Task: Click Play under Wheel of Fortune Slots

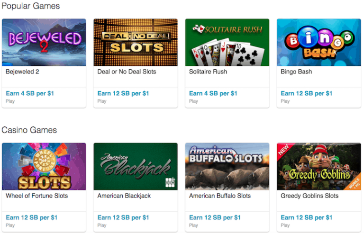Action: pos(10,225)
